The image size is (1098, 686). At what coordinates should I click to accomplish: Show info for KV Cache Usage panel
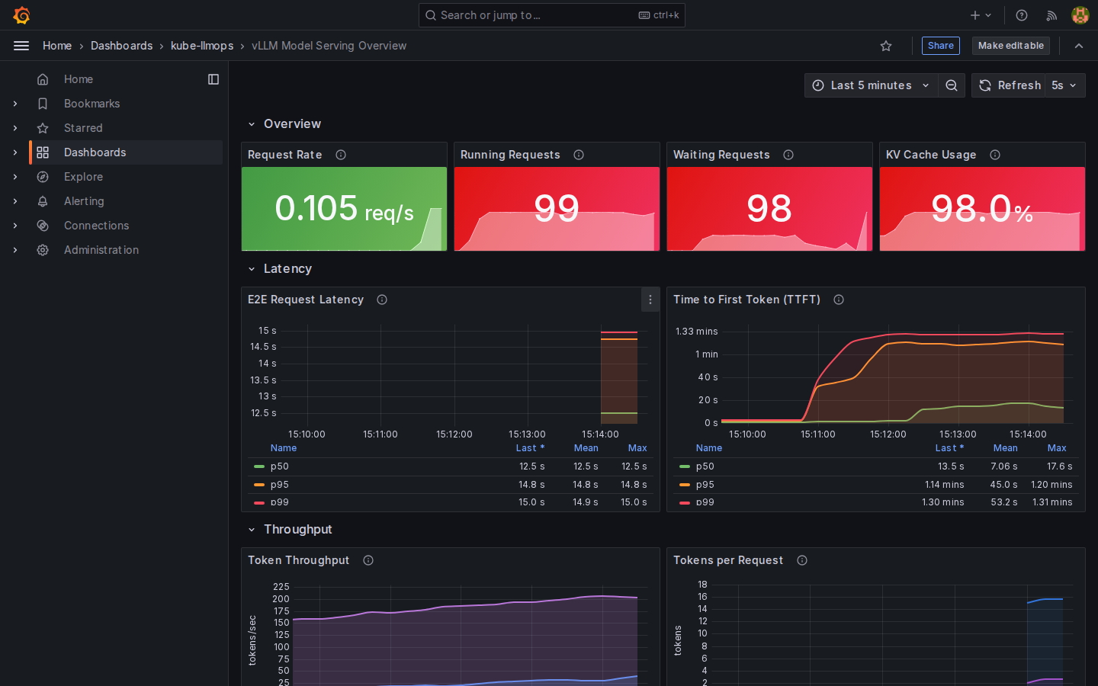coord(995,155)
